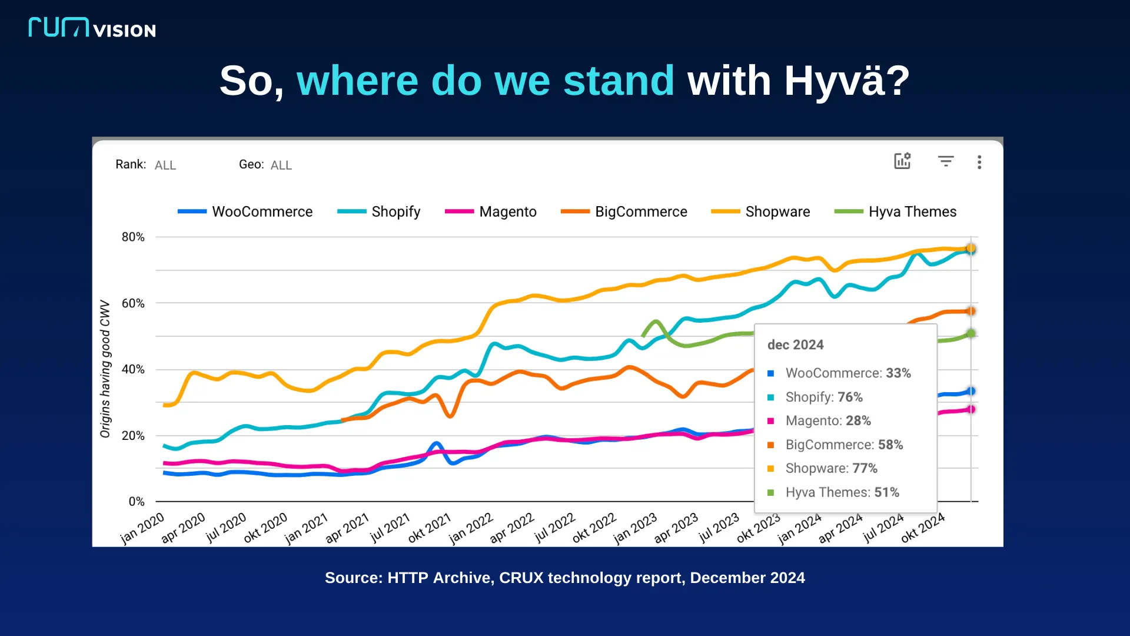Click the BigCommerce orange endpoint dot

[x=971, y=311]
